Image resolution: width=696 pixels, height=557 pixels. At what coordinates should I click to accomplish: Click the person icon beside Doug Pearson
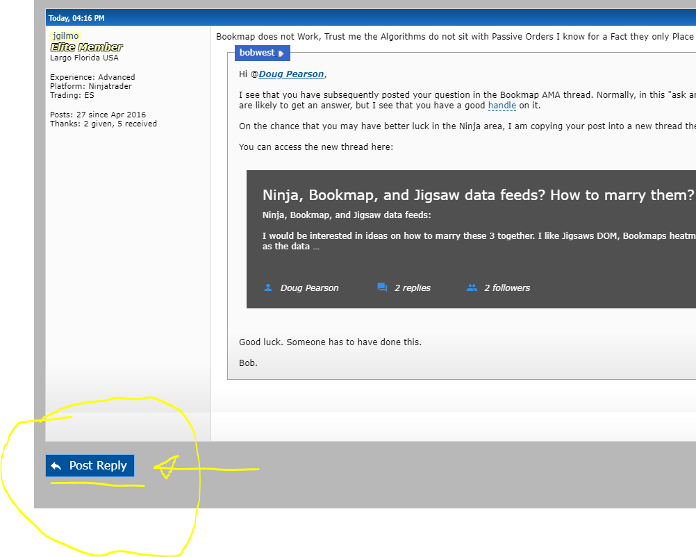268,288
